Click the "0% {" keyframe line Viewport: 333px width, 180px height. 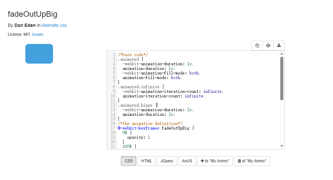point(127,133)
